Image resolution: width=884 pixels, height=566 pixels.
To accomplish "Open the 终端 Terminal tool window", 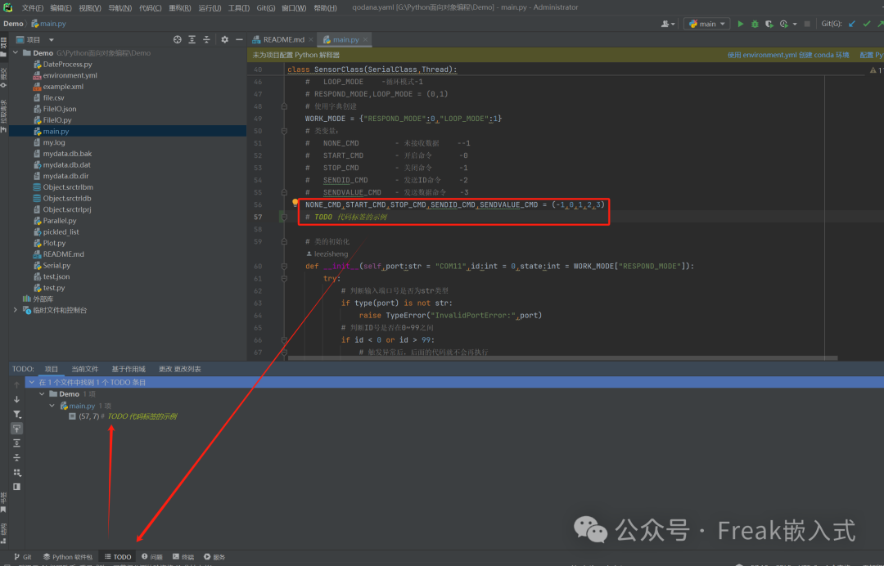I will coord(183,557).
